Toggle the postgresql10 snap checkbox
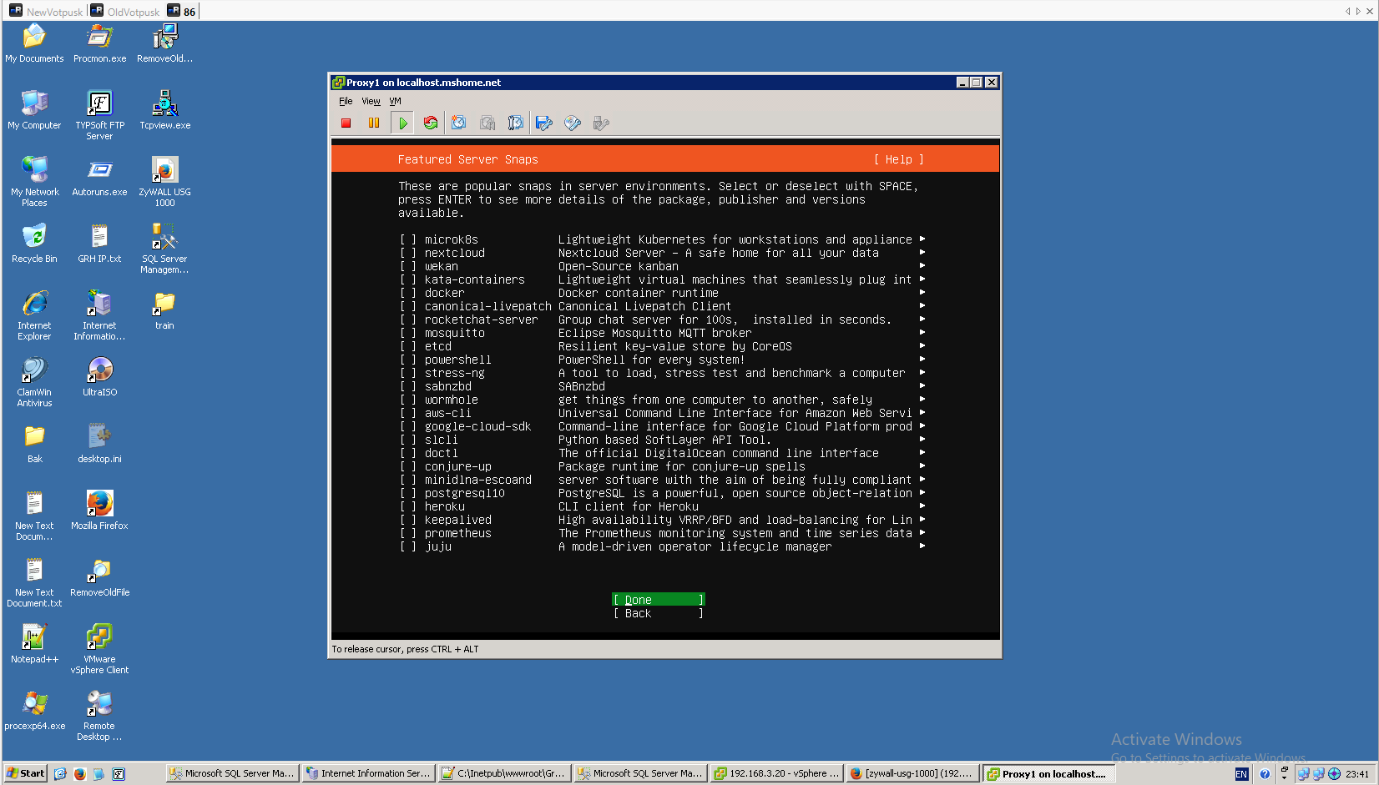The width and height of the screenshot is (1379, 785). coord(408,493)
